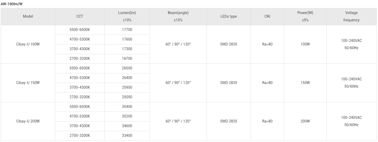Click the Model column header

[28, 16]
